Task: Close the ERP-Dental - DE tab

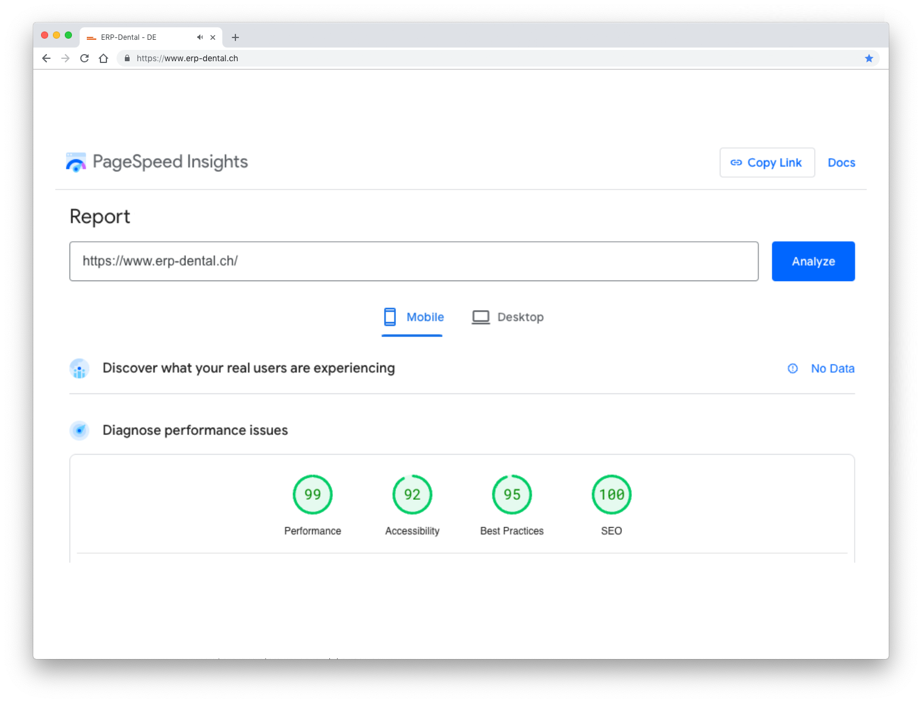Action: click(213, 37)
